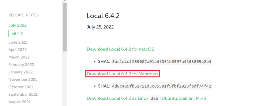
Task: Click the Local 6.4.2 heading
Action: [x=103, y=16]
